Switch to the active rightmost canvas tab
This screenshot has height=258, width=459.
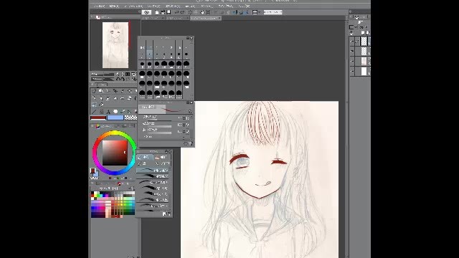[x=206, y=18]
